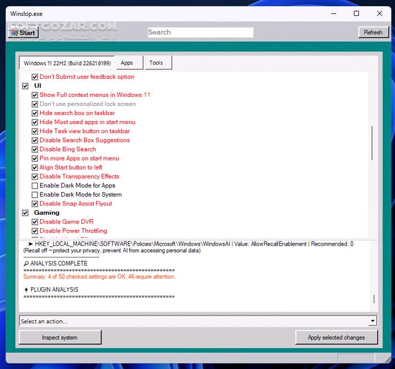The image size is (395, 369).
Task: Maximize the Winslop.exe window
Action: pyautogui.click(x=356, y=14)
